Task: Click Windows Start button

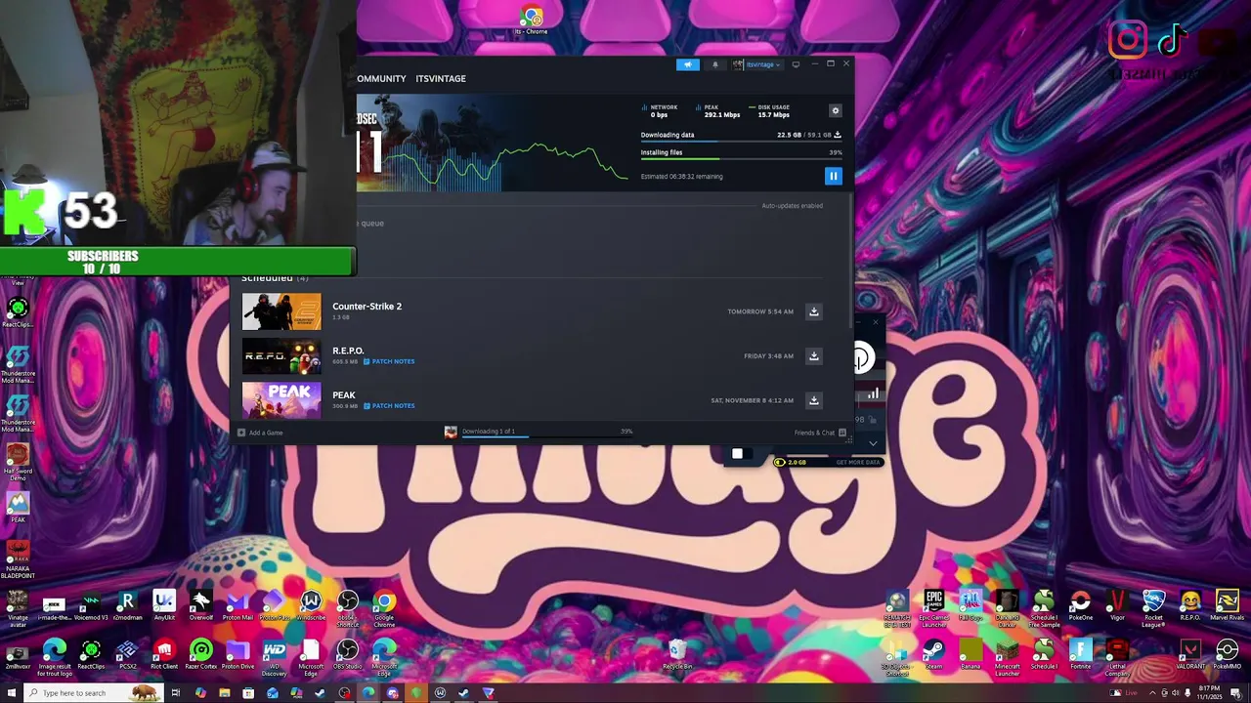Action: point(12,693)
